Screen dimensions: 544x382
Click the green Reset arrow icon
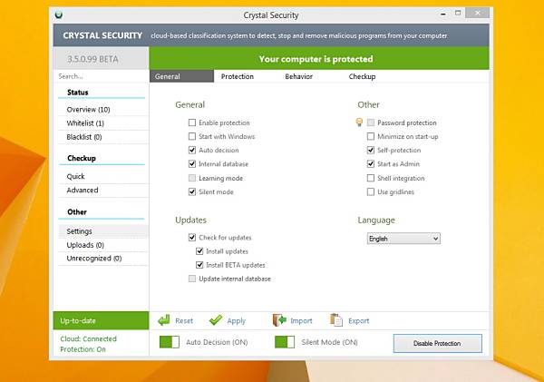coord(164,320)
